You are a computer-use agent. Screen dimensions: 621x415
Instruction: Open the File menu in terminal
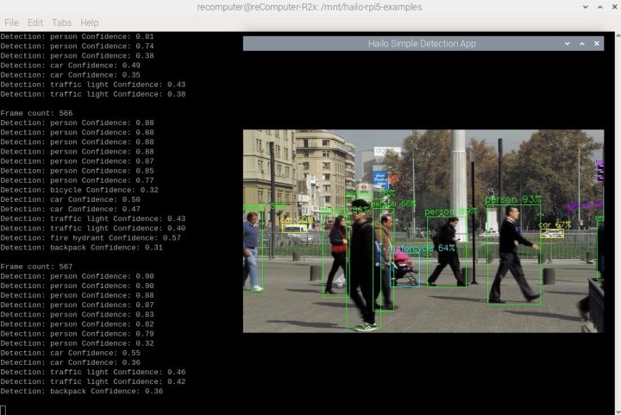tap(11, 22)
